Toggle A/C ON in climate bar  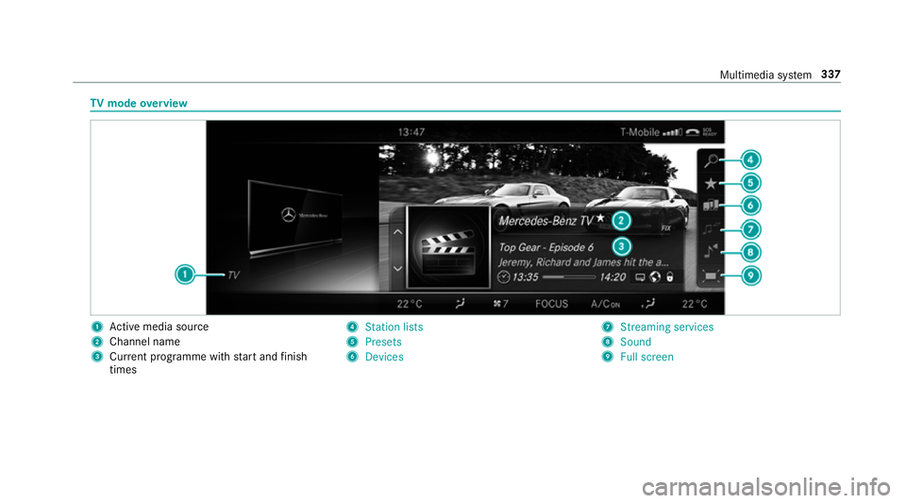605,304
